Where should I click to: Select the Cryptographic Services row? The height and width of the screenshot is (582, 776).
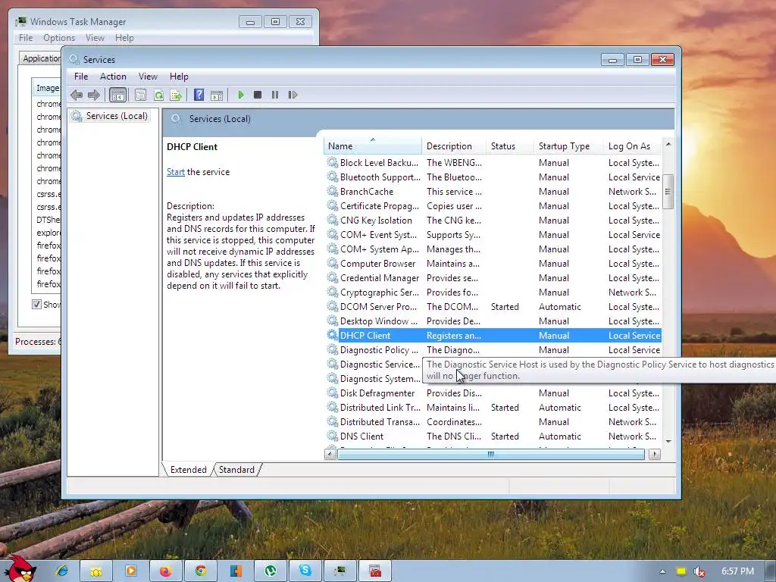point(493,292)
